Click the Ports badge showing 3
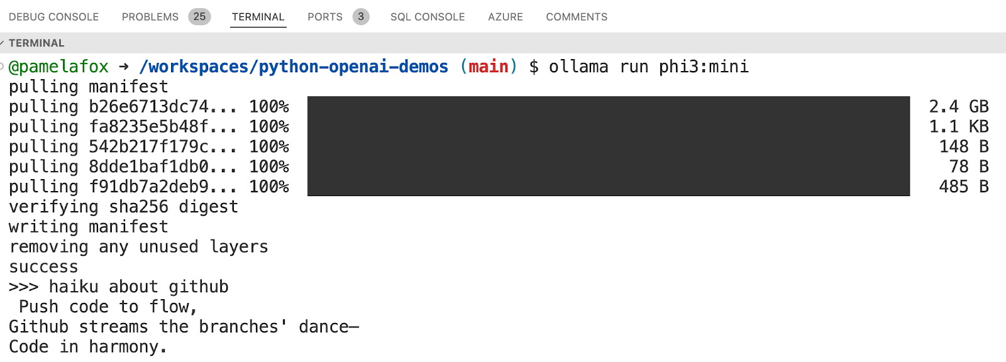 (x=360, y=17)
